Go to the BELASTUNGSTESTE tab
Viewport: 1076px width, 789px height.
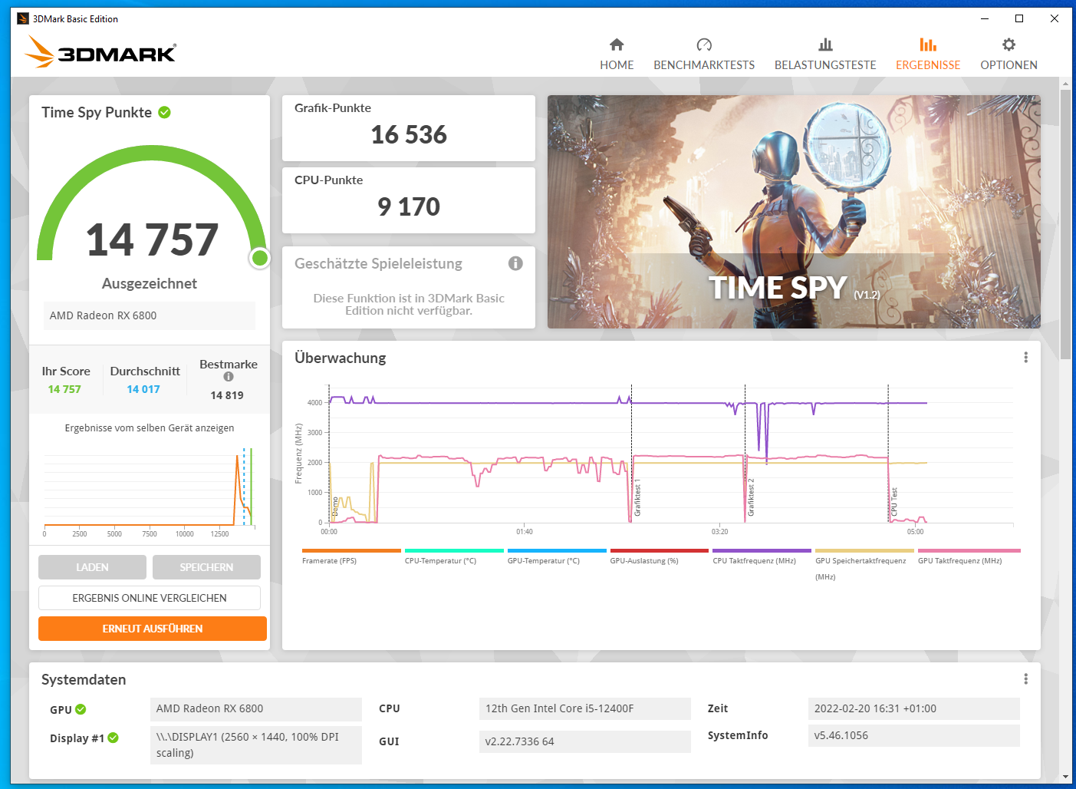(x=825, y=54)
